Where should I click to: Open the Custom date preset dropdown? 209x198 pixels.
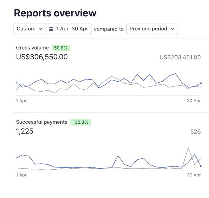(29, 29)
